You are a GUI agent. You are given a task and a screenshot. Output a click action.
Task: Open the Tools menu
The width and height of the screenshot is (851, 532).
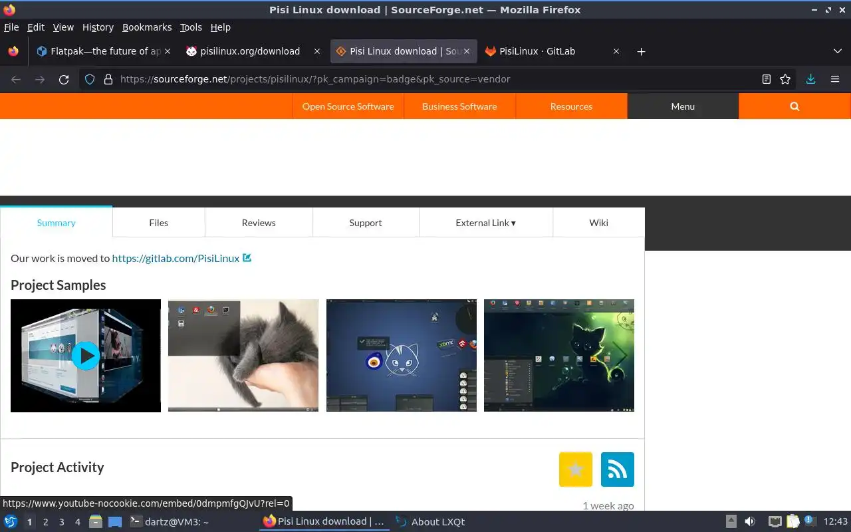tap(191, 27)
